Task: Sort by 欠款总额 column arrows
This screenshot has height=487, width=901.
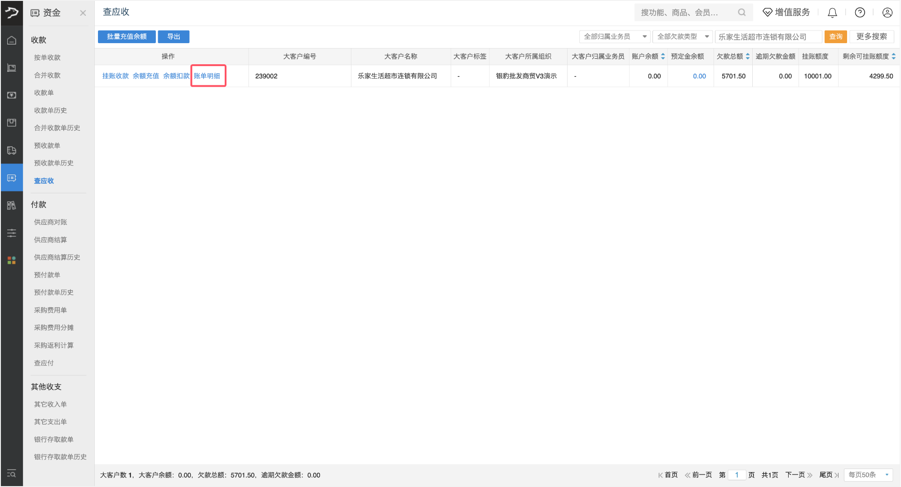Action: 747,56
